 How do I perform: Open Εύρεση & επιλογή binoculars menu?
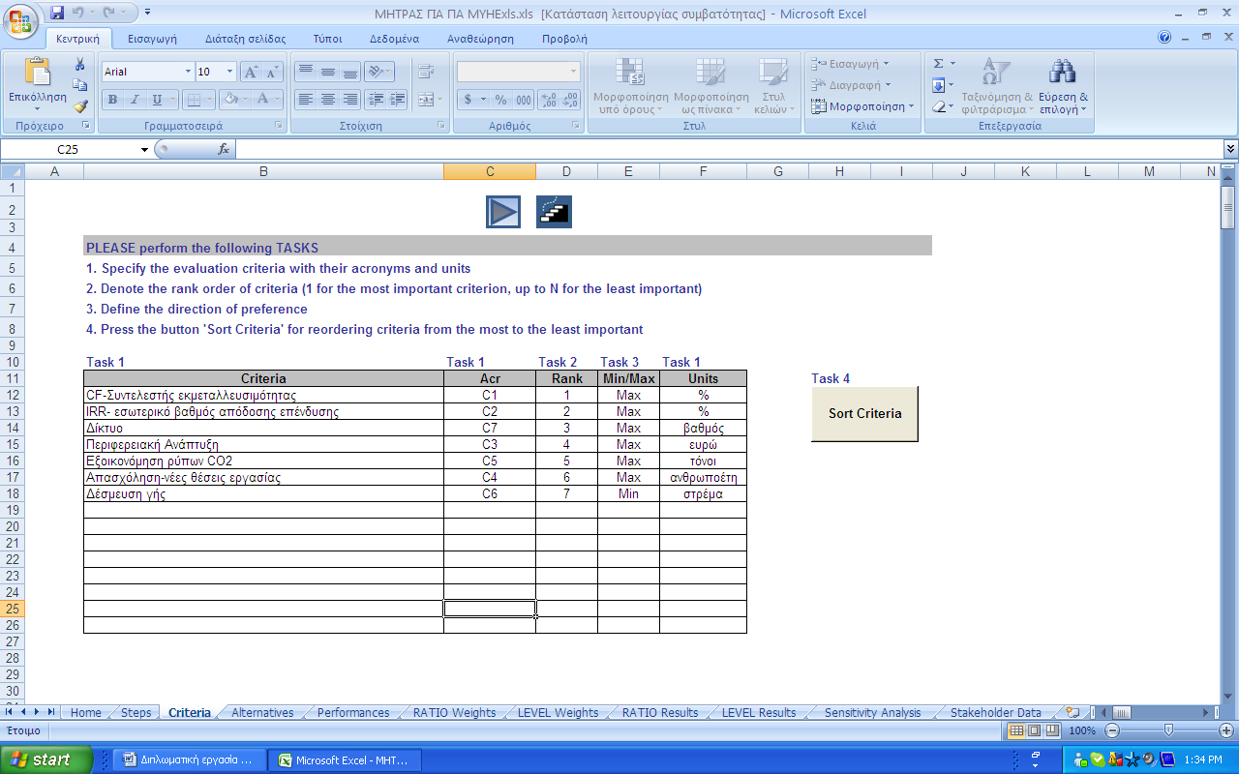(x=1063, y=85)
